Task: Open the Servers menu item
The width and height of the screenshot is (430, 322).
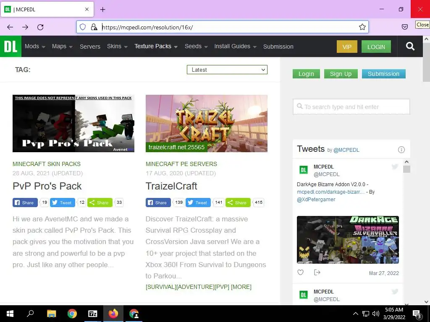Action: 90,47
